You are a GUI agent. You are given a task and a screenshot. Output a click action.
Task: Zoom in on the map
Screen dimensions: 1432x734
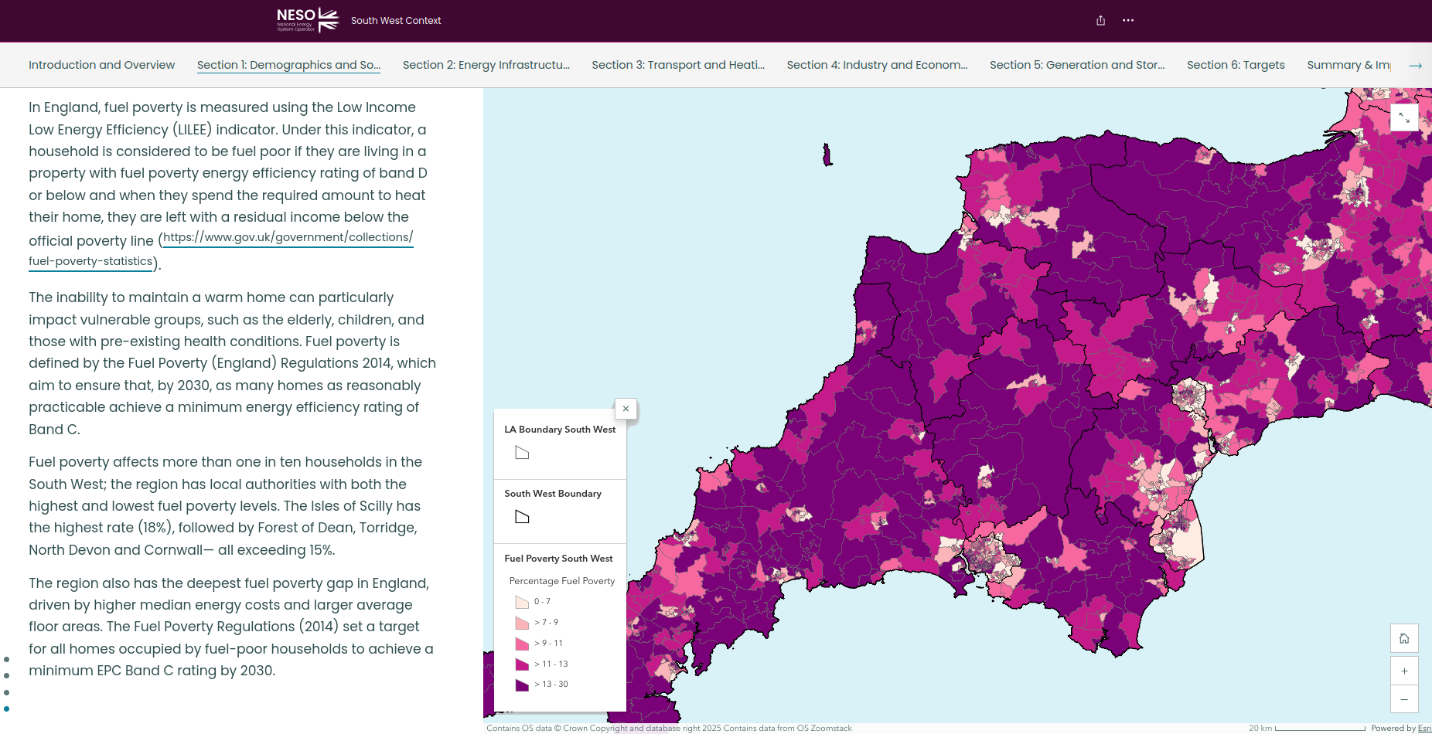[1404, 671]
